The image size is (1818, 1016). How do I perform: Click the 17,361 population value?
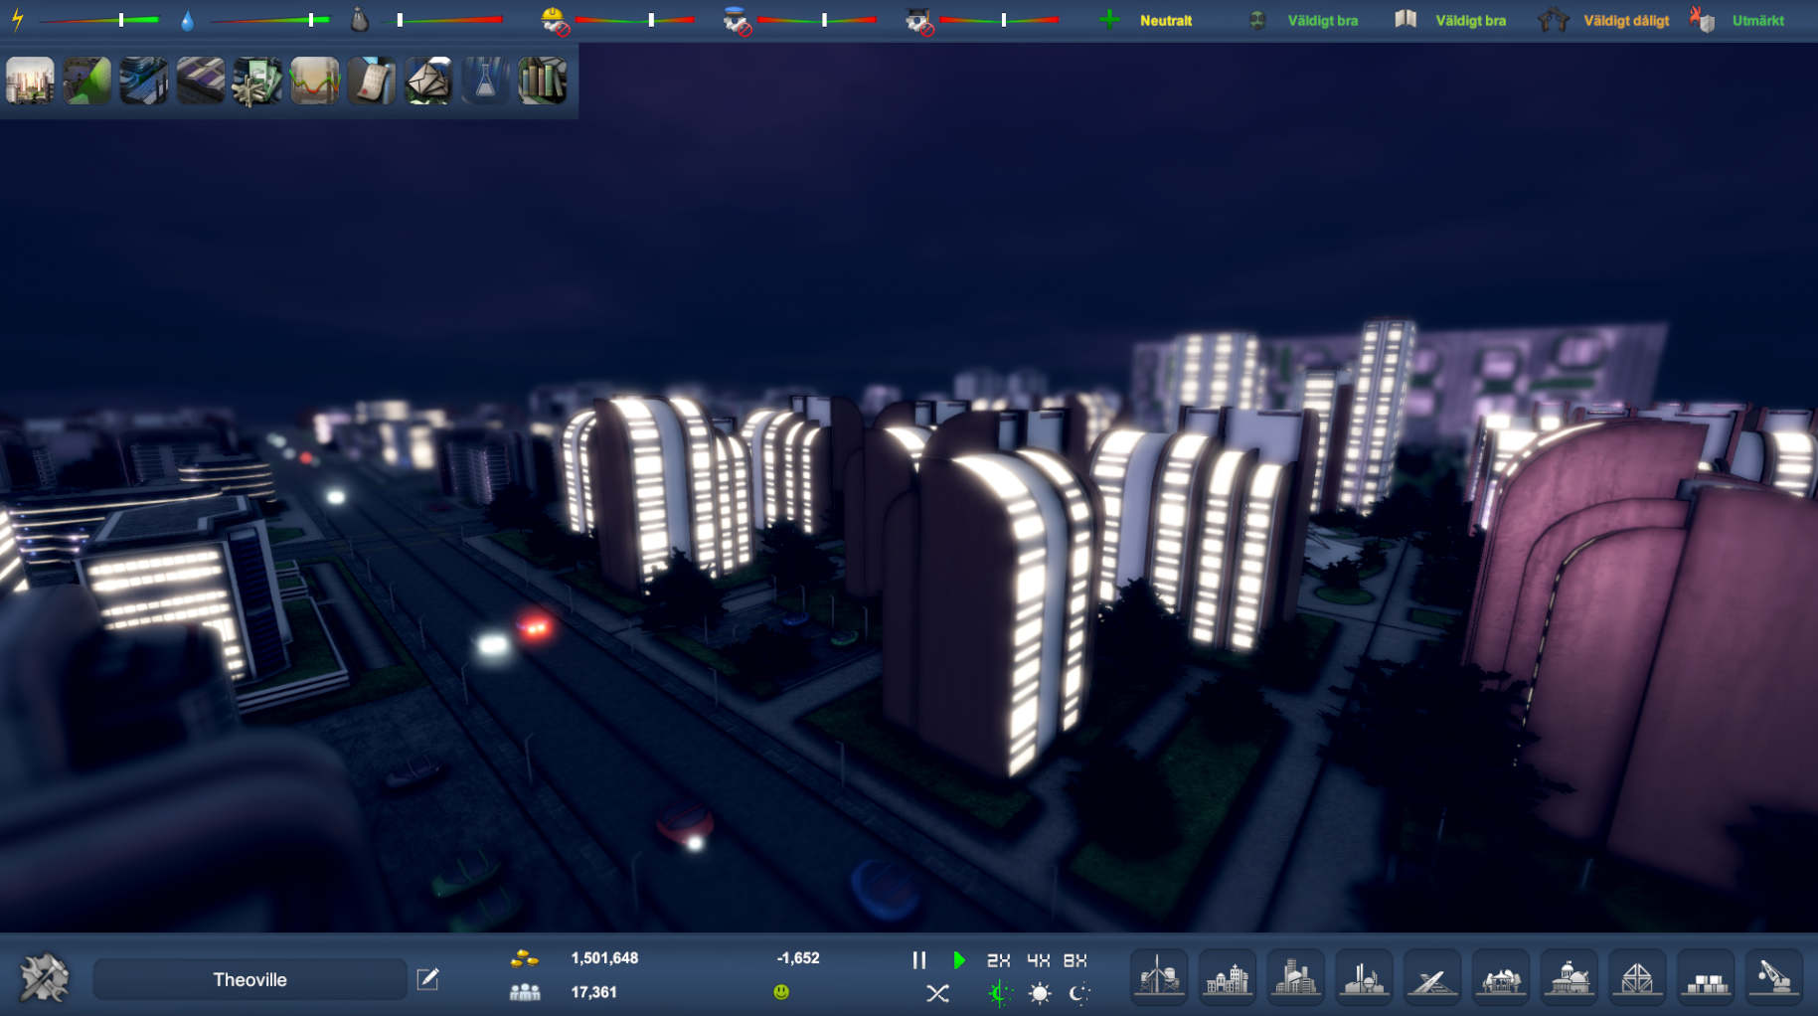point(593,992)
